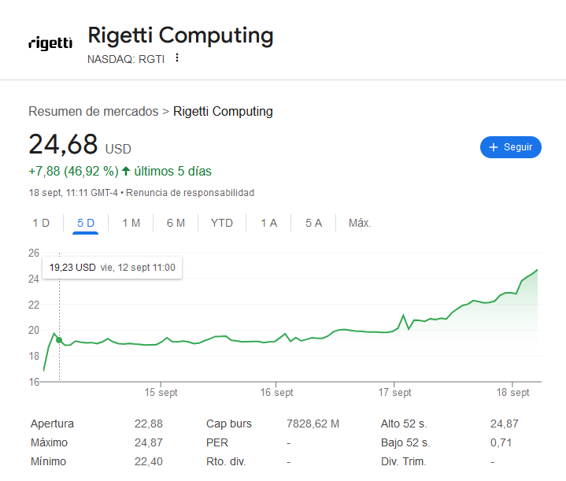Viewport: 566px width, 481px height.
Task: Click the 19,23 USD chart tooltip
Action: coord(111,268)
